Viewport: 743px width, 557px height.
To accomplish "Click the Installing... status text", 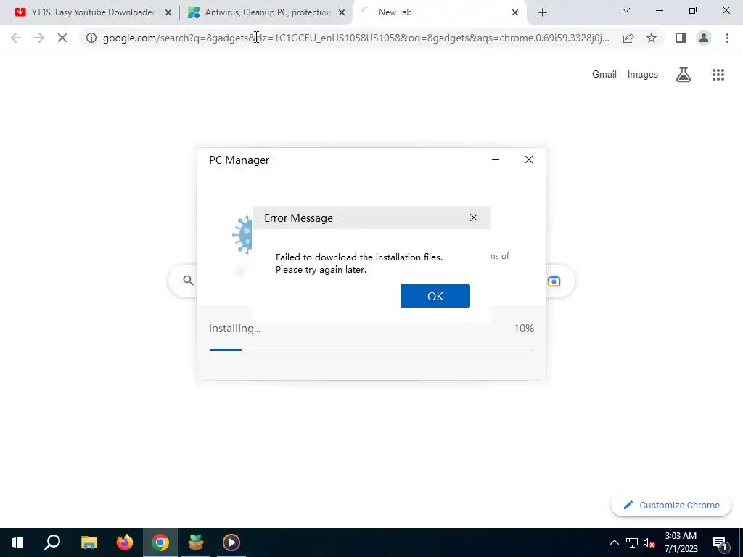I will 234,329.
